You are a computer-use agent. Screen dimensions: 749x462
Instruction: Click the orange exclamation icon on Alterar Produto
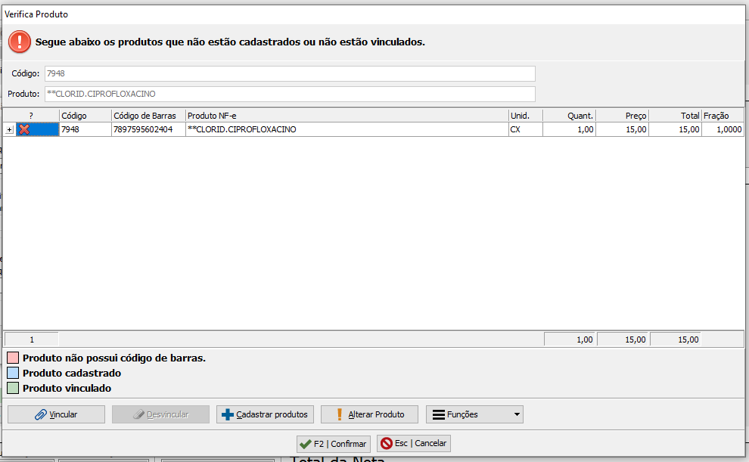tap(340, 414)
